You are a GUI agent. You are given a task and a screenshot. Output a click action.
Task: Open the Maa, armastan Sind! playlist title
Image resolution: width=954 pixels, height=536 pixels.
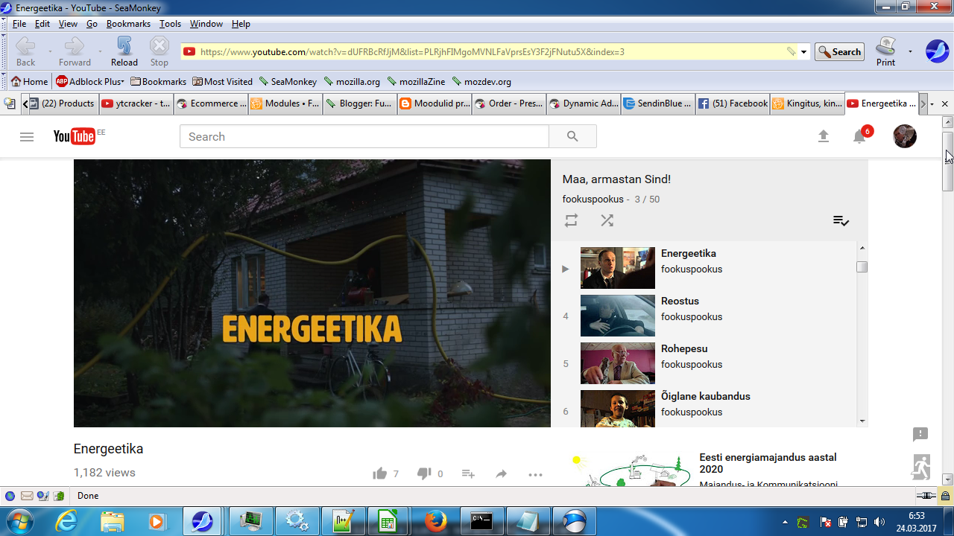coord(616,179)
